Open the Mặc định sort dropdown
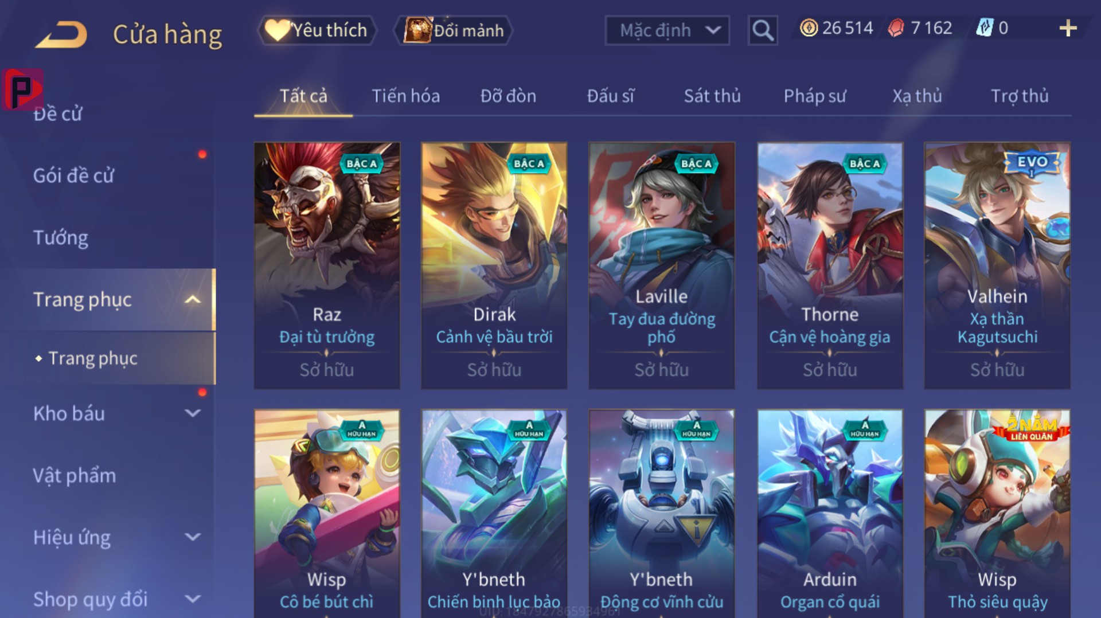This screenshot has width=1101, height=618. 667,30
